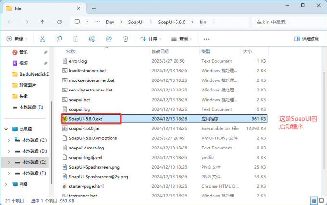Select SoapUI-Spashscreen@2x.png file row

[164, 177]
